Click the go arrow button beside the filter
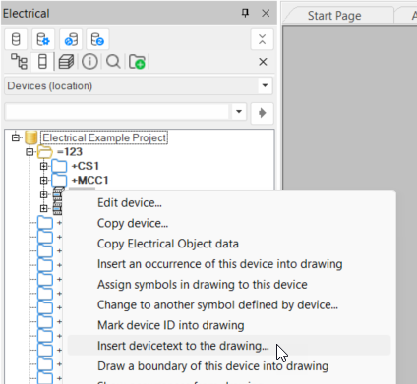 pyautogui.click(x=262, y=113)
